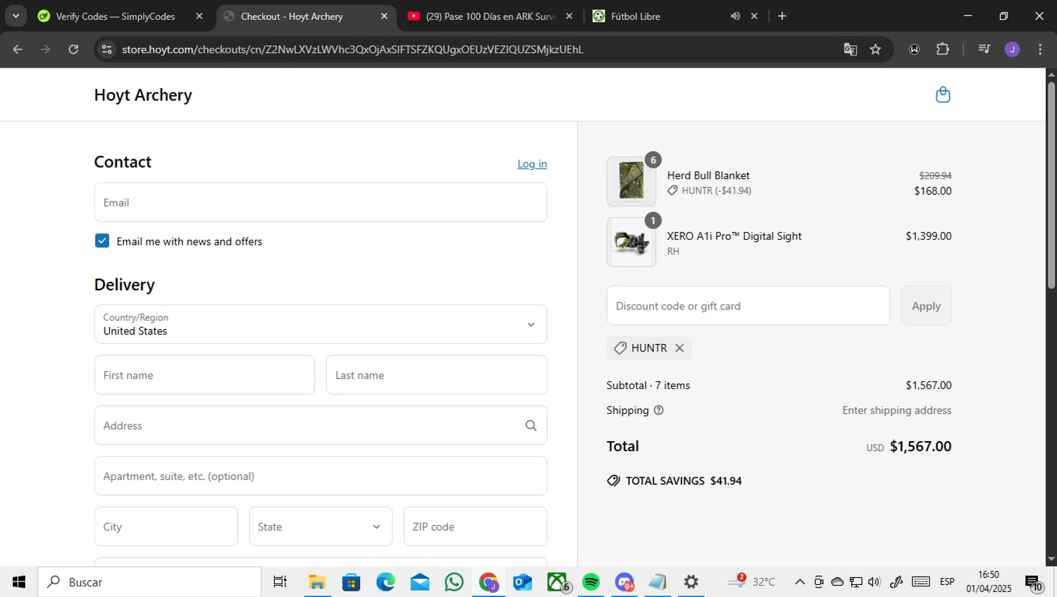
Task: Uncheck Email me with news and offers
Action: point(102,240)
